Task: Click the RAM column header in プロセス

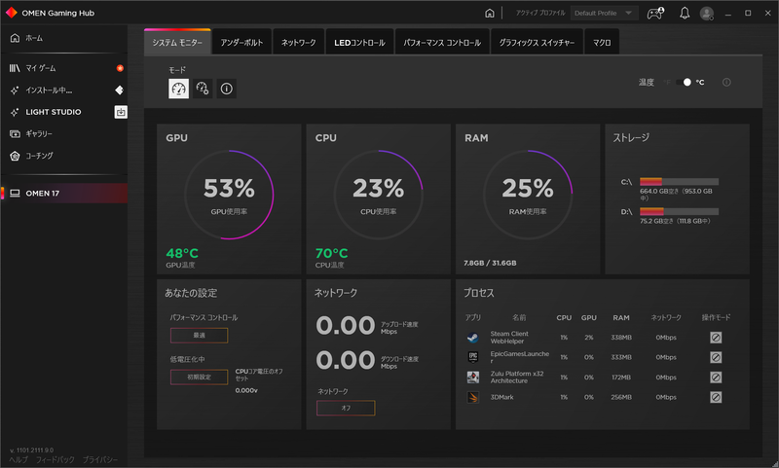Action: point(621,317)
